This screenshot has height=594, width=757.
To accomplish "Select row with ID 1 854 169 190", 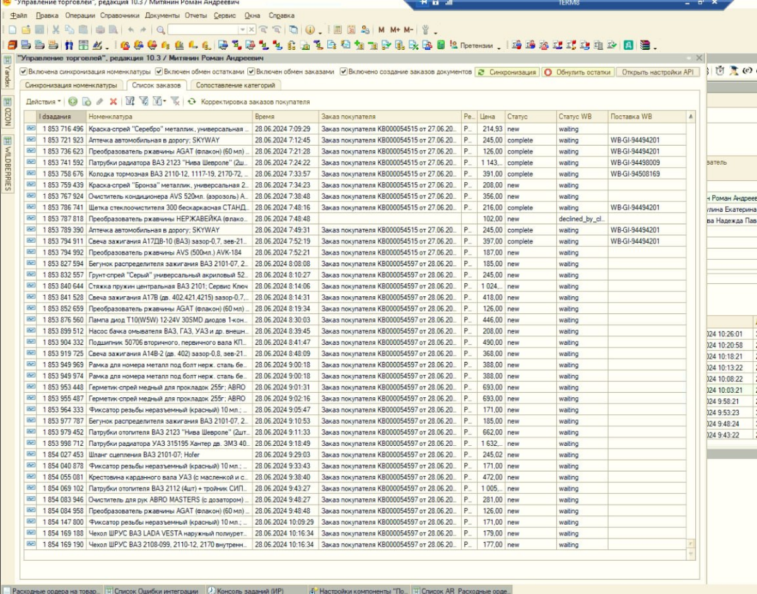I will point(356,544).
